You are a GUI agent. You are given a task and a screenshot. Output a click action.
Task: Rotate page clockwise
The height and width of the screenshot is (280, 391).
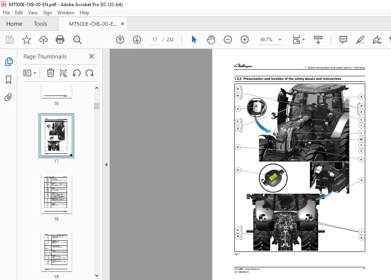tap(90, 73)
